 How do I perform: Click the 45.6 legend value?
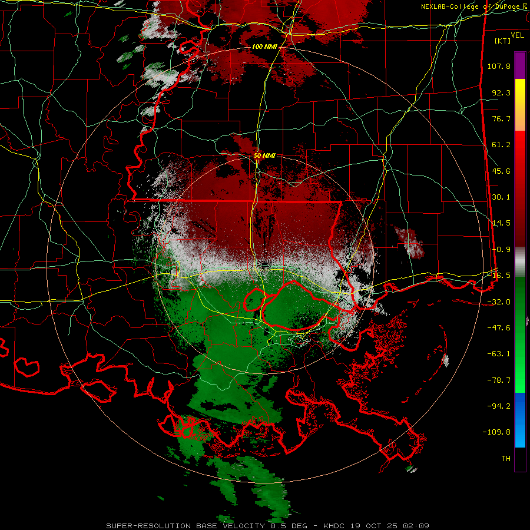[x=501, y=171]
